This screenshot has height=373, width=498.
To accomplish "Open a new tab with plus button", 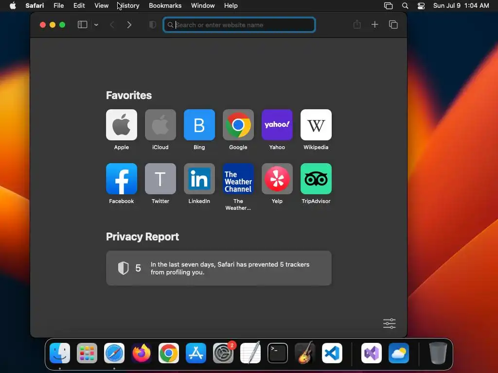I will [x=375, y=25].
